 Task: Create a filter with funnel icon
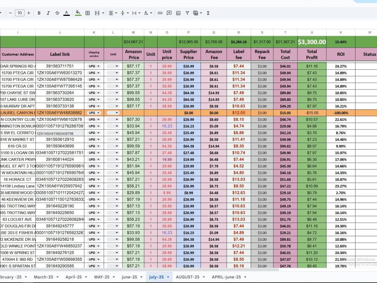click(x=187, y=13)
